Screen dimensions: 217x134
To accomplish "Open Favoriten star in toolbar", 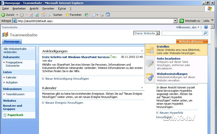I will pyautogui.click(x=73, y=15).
